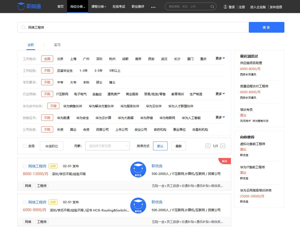Open the 月薪范围 salary range dropdown
The width and height of the screenshot is (300, 228).
point(107,146)
